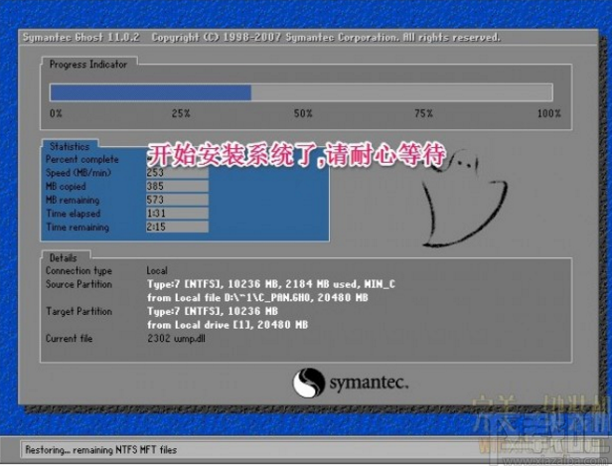
Task: Click the 'Current file' label
Action: coord(70,339)
